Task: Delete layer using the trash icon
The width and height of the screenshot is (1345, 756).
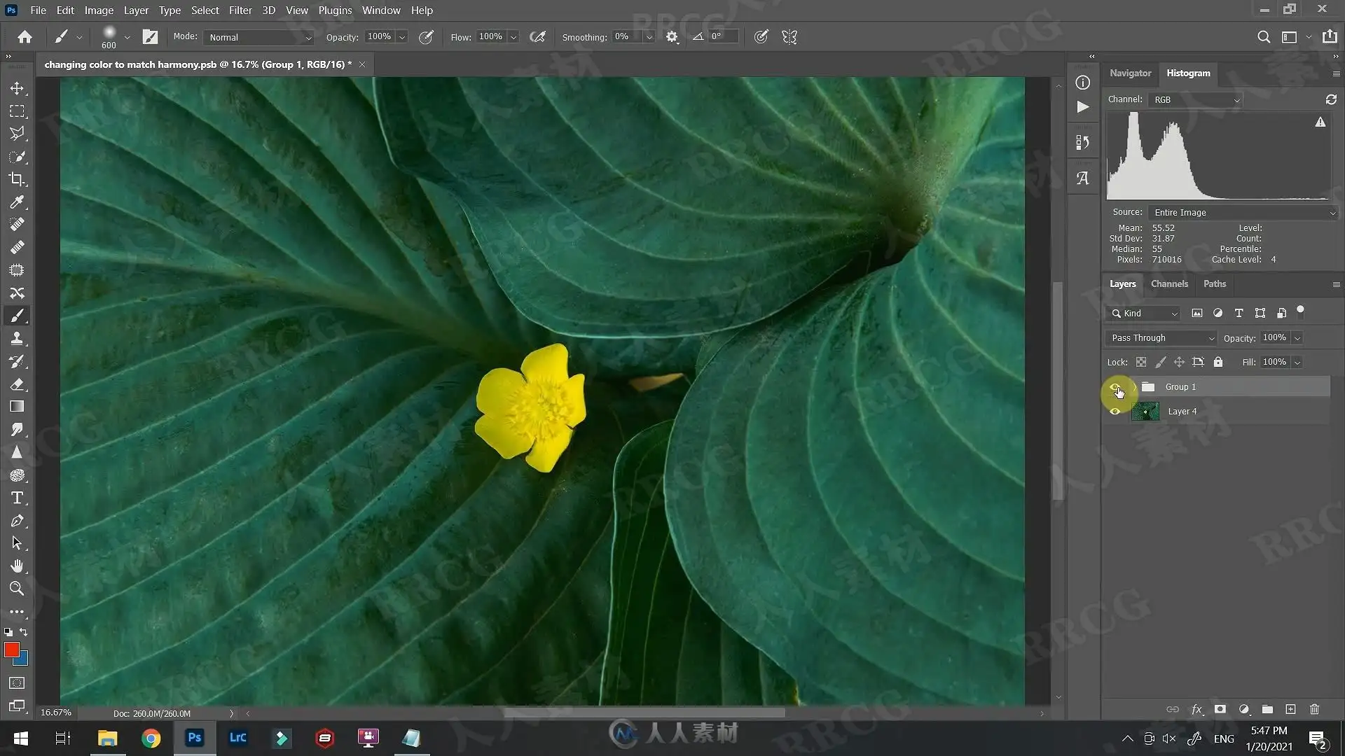Action: coord(1314,709)
